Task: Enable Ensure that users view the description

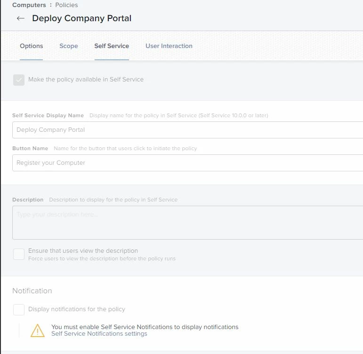Action: pos(19,254)
